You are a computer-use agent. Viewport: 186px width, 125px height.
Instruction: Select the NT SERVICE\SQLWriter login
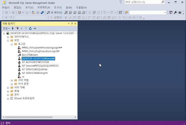tap(35, 69)
